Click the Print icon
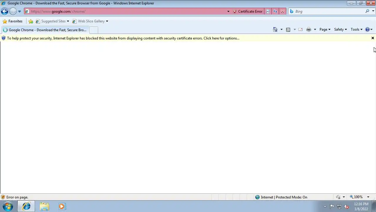Screen dimensions: 376x212 click(x=309, y=29)
